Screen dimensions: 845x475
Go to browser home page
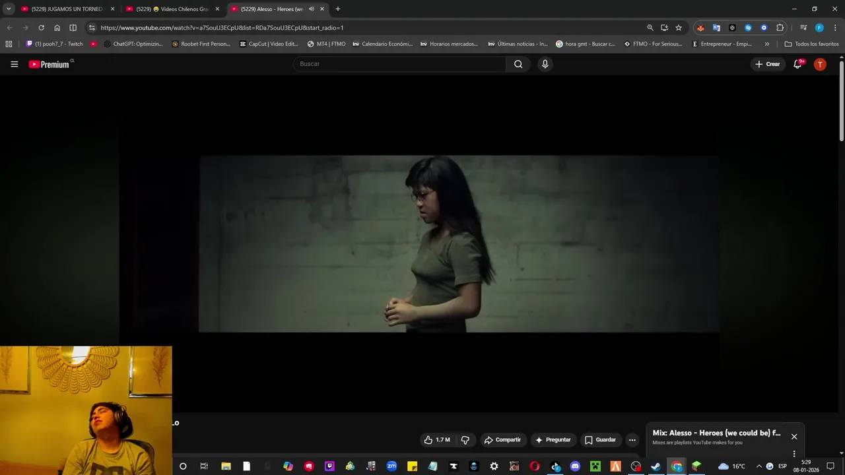pos(57,28)
